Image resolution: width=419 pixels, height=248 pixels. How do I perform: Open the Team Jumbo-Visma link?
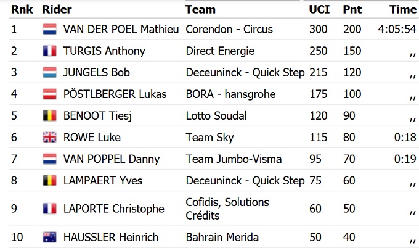pyautogui.click(x=234, y=159)
